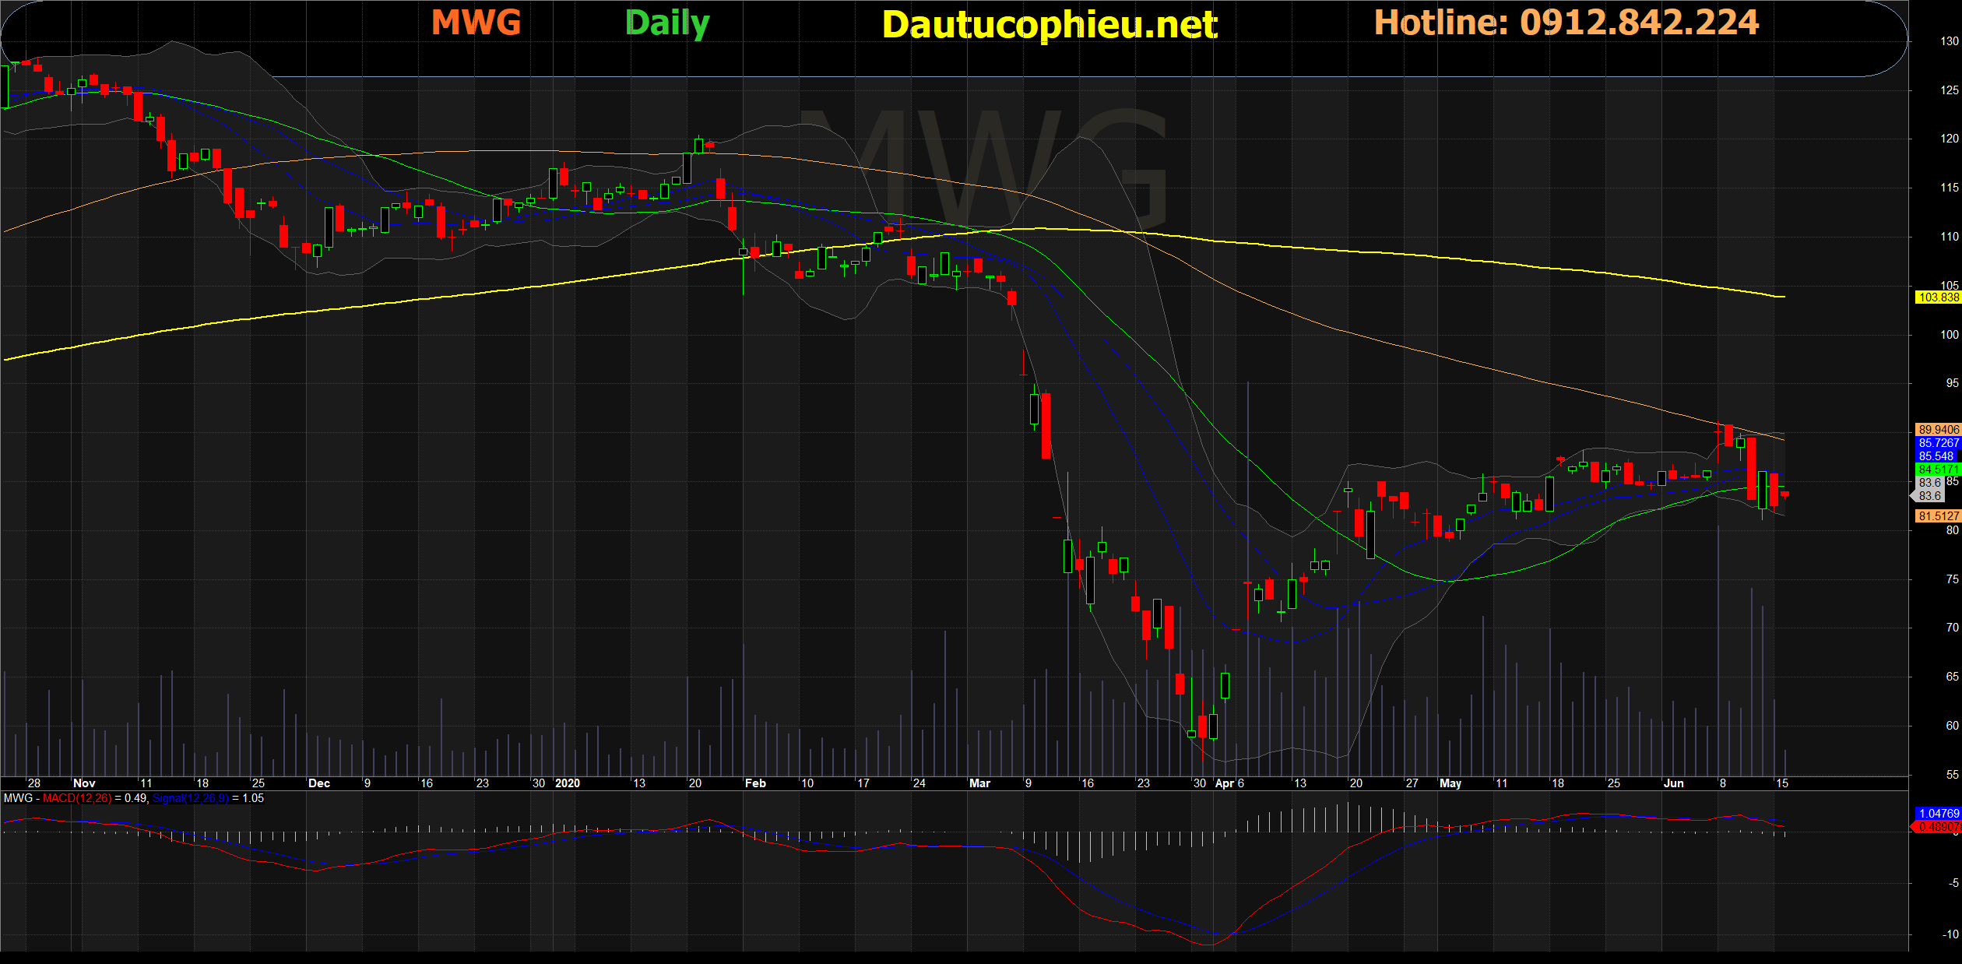This screenshot has height=964, width=1962.
Task: Click the Apr month label on time axis
Action: (x=1224, y=783)
